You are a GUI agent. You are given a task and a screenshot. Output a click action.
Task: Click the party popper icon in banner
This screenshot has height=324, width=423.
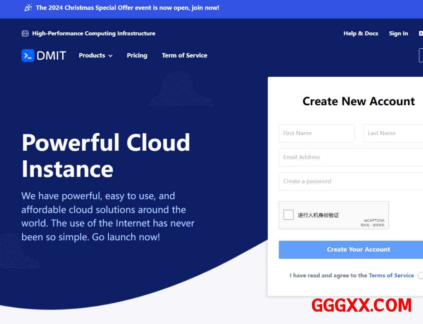click(x=28, y=8)
